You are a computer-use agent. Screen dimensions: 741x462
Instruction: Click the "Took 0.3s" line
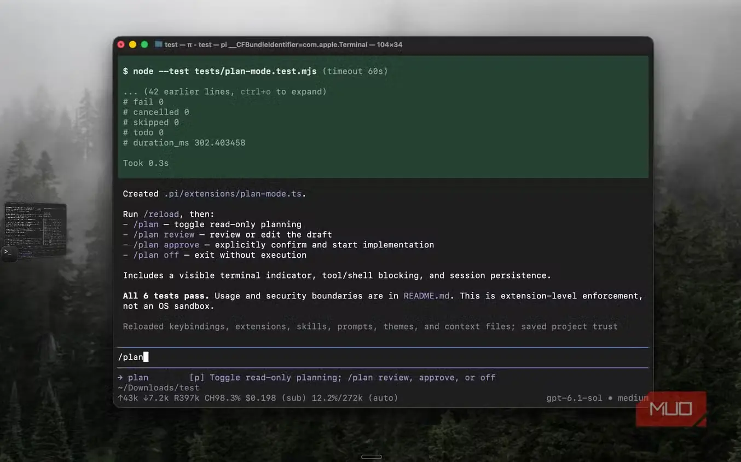(x=146, y=163)
